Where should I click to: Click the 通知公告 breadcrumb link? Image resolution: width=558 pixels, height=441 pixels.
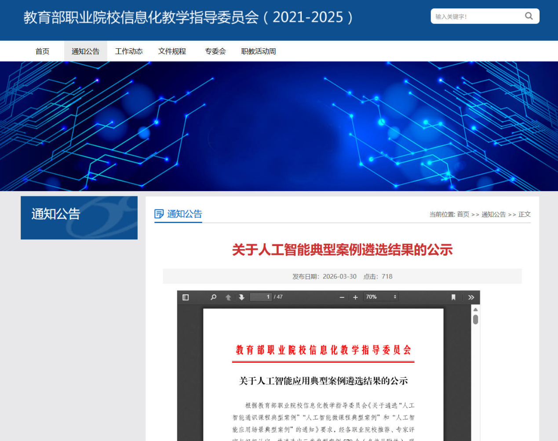[493, 214]
